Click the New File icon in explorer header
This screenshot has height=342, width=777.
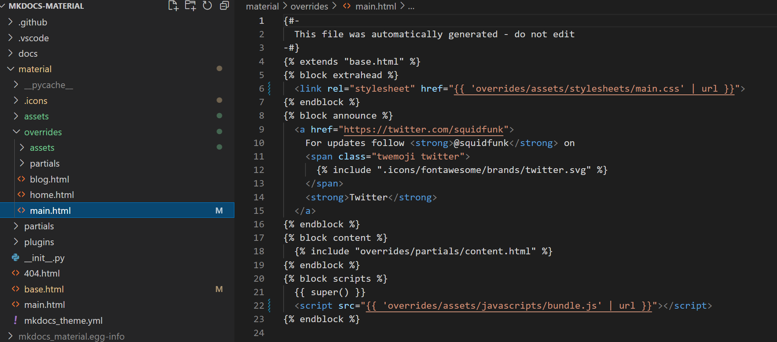point(173,6)
